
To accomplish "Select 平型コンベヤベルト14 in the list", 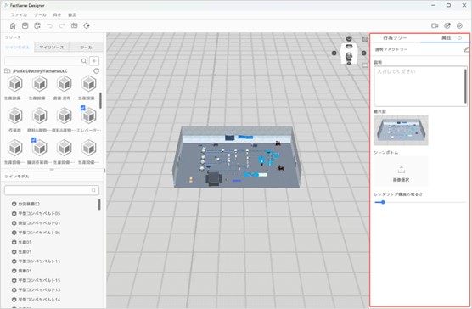I will point(39,300).
